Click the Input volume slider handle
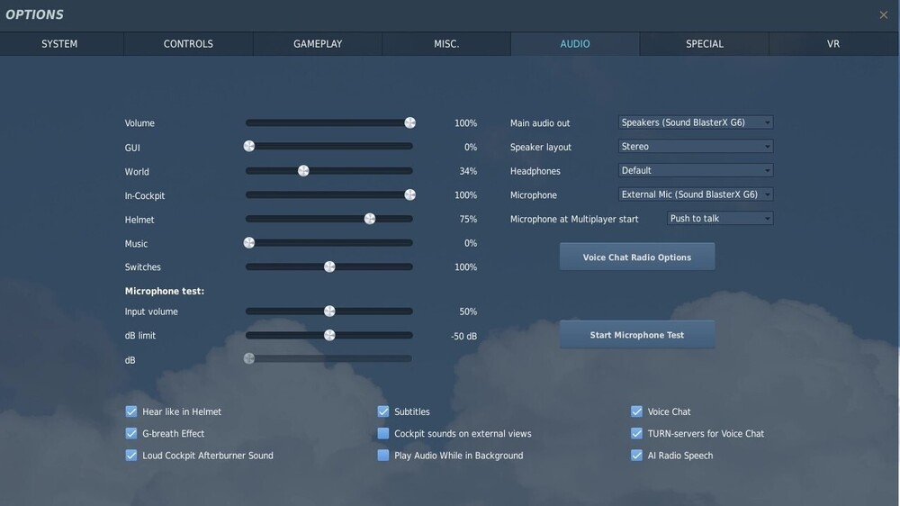The width and height of the screenshot is (900, 506). [x=329, y=312]
